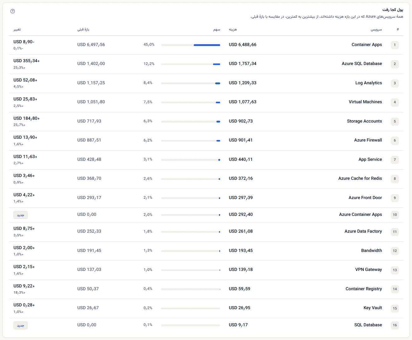Click rank badge 13 for VPN Gateway
This screenshot has width=412, height=340.
click(395, 270)
